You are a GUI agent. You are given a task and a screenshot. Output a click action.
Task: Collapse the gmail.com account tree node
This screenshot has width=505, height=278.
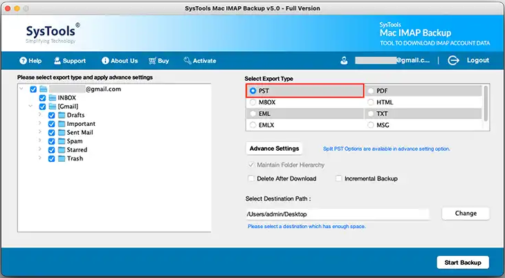pyautogui.click(x=21, y=89)
